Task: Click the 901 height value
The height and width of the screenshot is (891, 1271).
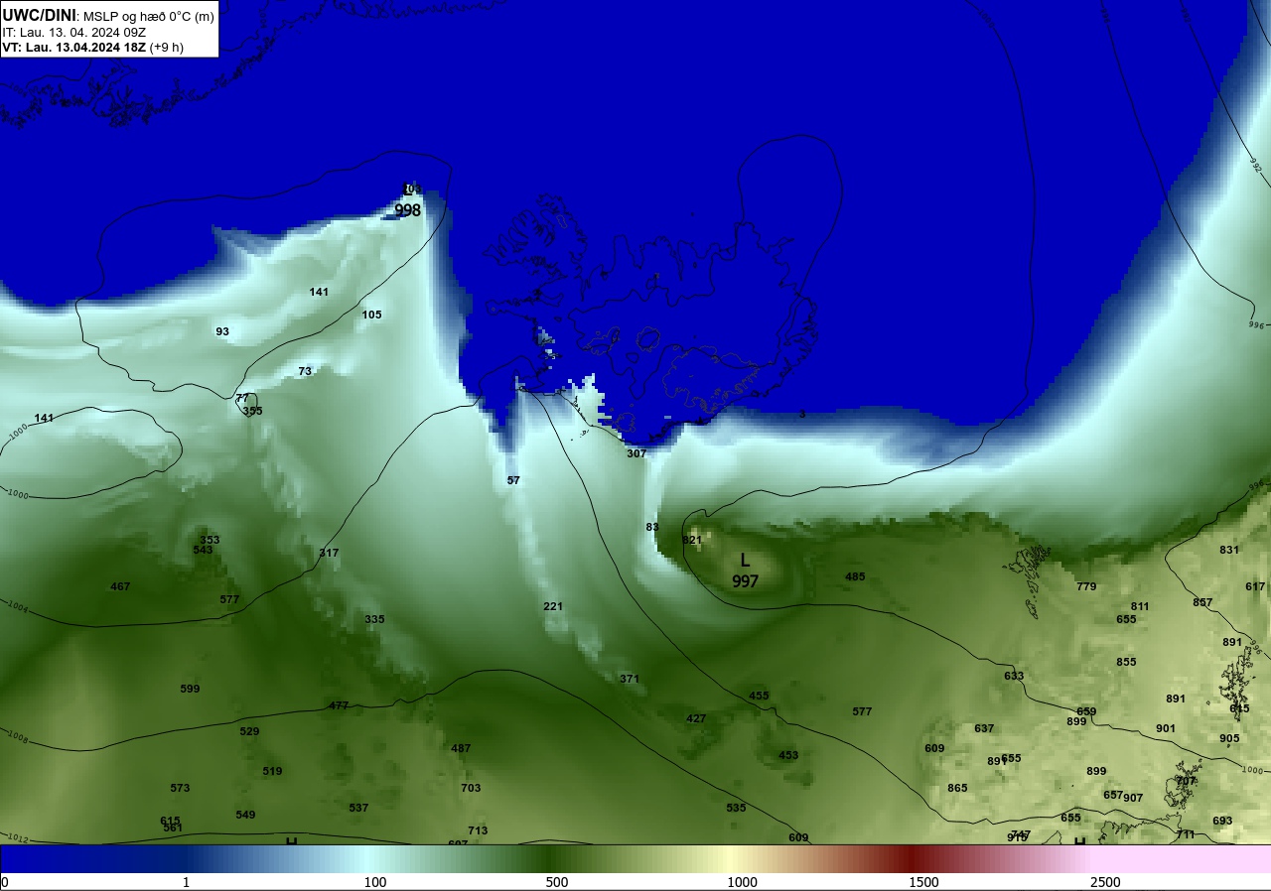Action: point(1166,728)
